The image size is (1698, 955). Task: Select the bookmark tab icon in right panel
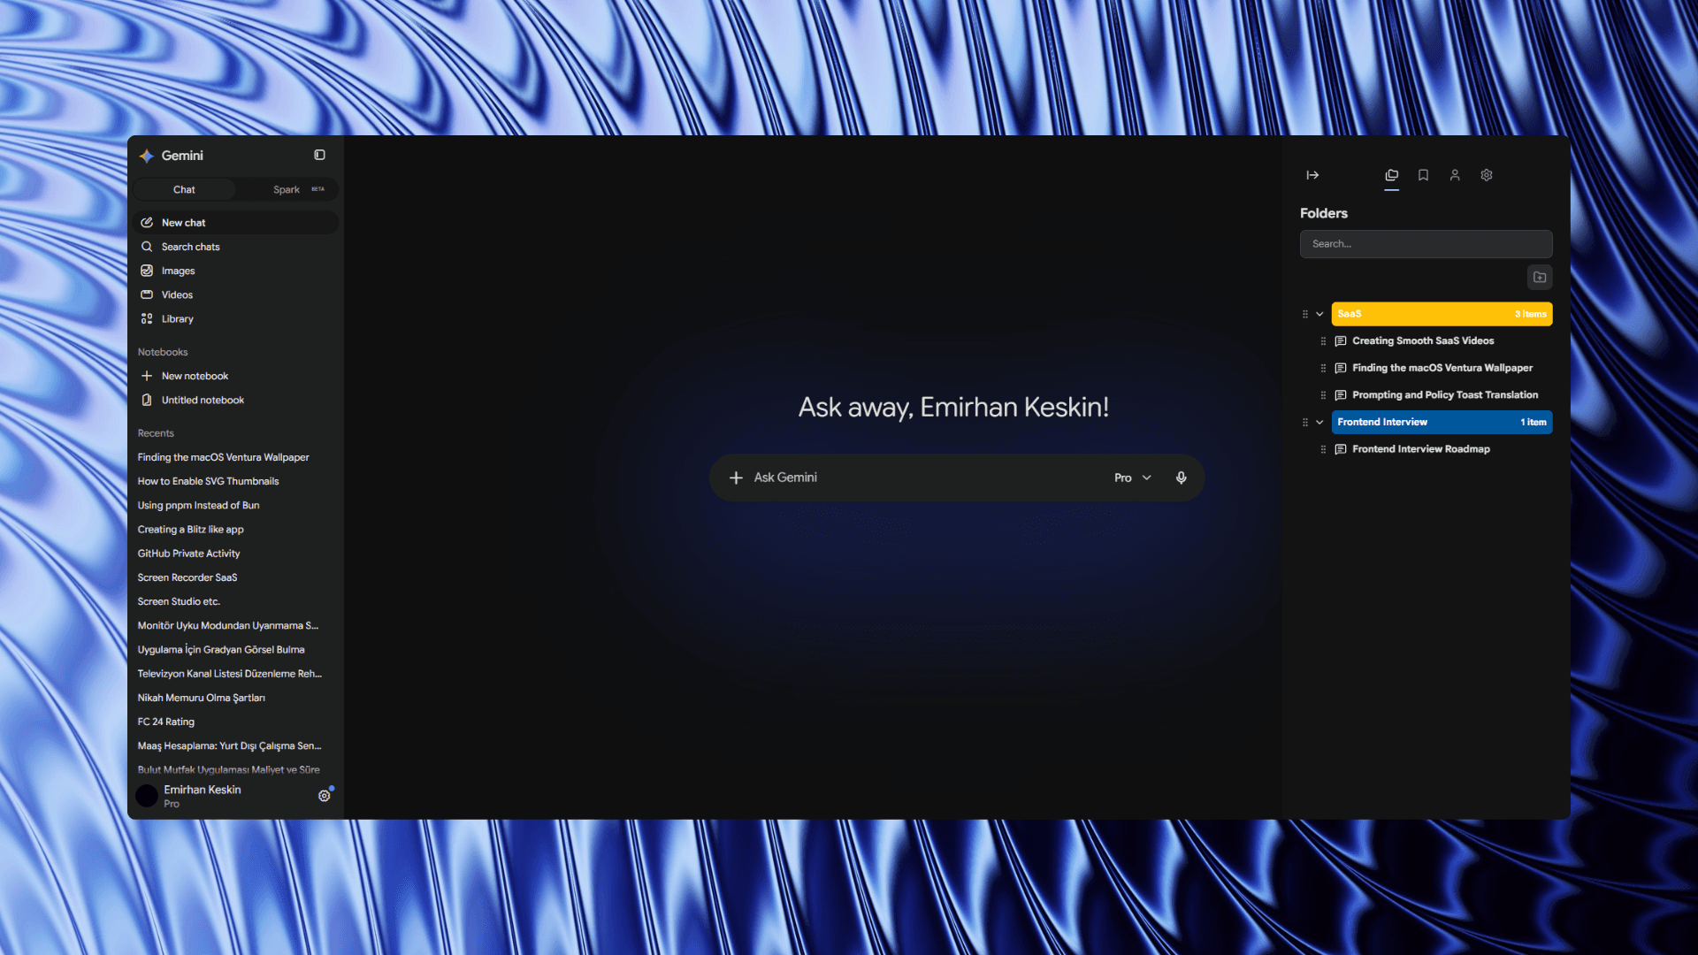pos(1423,175)
